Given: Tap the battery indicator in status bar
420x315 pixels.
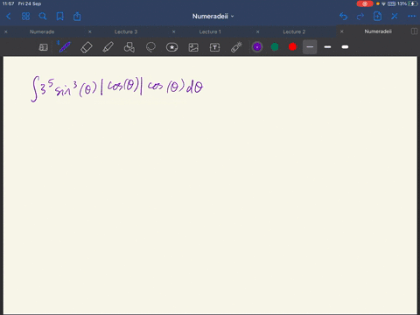Looking at the screenshot, I should click(x=413, y=3).
